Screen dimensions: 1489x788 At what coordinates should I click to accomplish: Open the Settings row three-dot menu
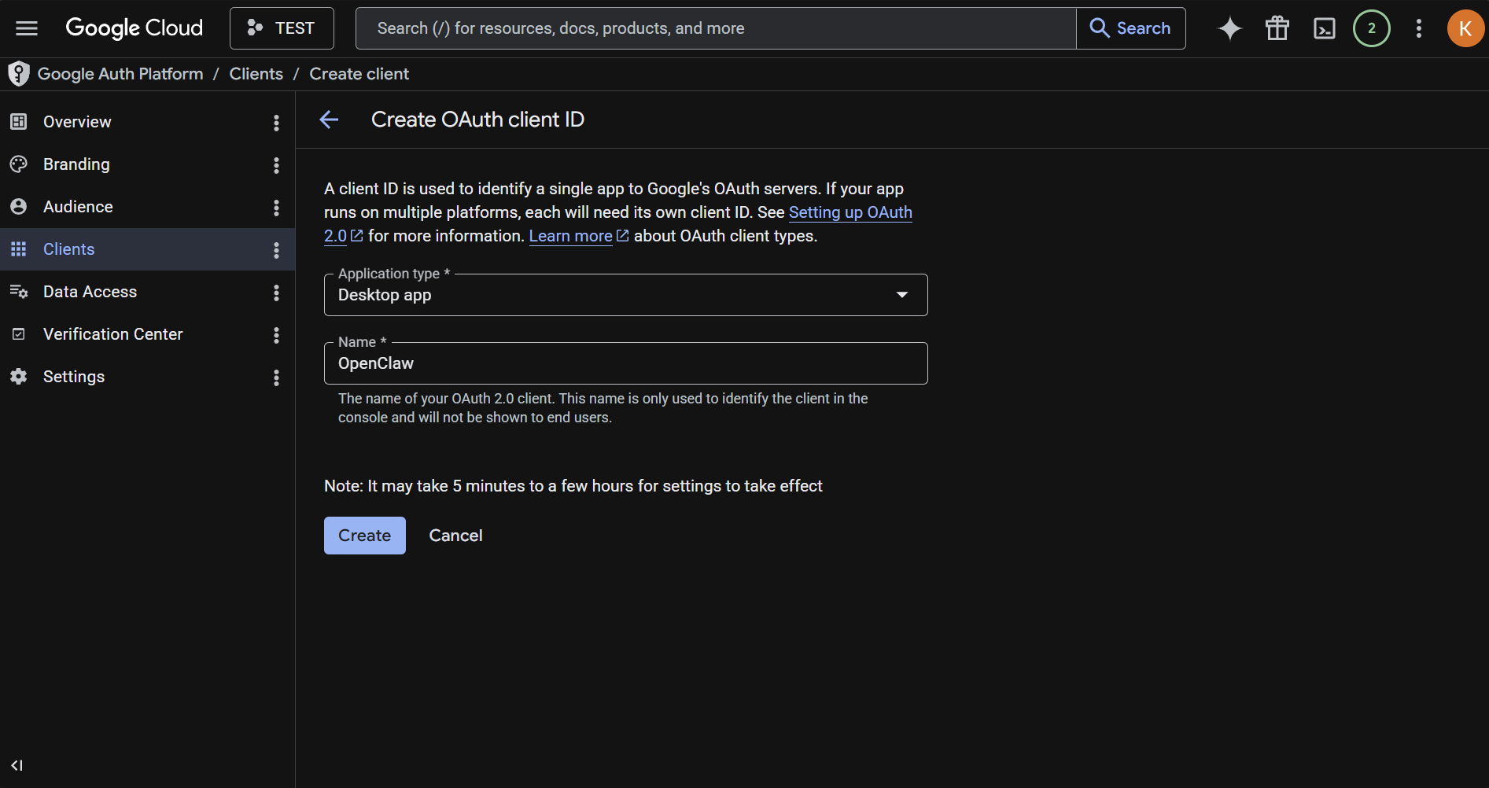click(276, 377)
